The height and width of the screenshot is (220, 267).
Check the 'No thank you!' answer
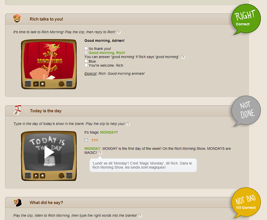pyautogui.click(x=86, y=48)
